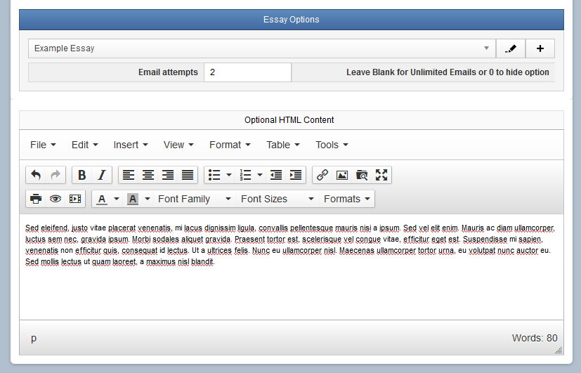Insert a video or media
The width and height of the screenshot is (581, 373).
(75, 199)
